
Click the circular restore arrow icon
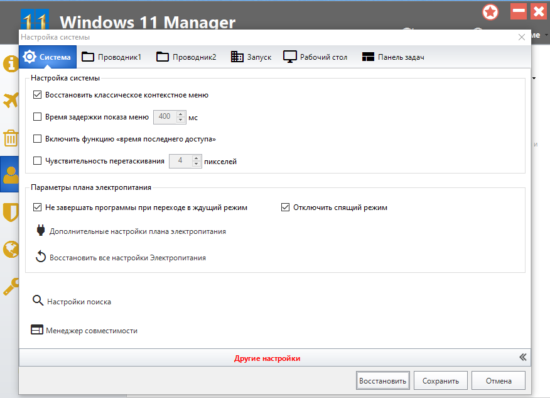(41, 257)
